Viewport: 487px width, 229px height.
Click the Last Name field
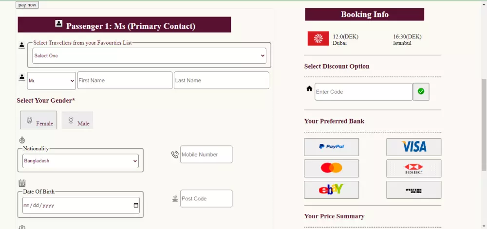click(221, 80)
